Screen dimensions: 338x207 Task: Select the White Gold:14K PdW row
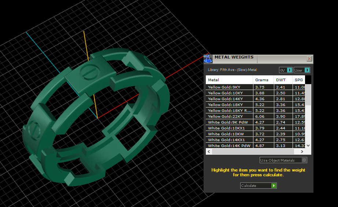256,146
